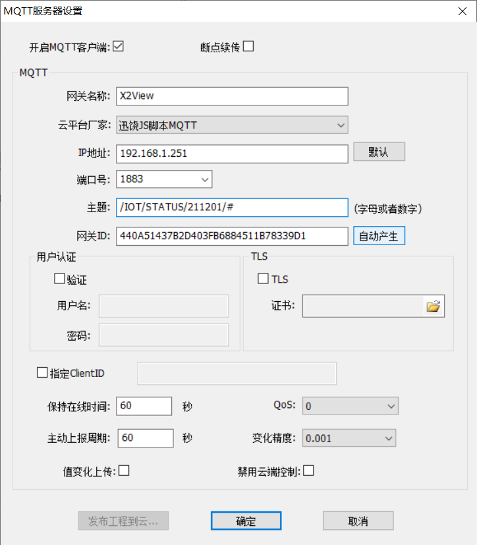The image size is (477, 545).
Task: Toggle 值变化上传 checkbox
Action: click(x=124, y=471)
